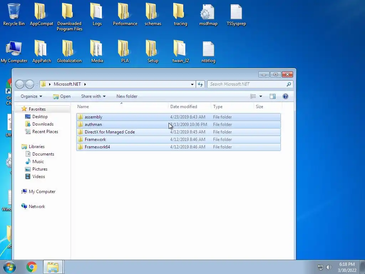The width and height of the screenshot is (365, 274).
Task: Open the Logs folder on desktop
Action: [97, 14]
